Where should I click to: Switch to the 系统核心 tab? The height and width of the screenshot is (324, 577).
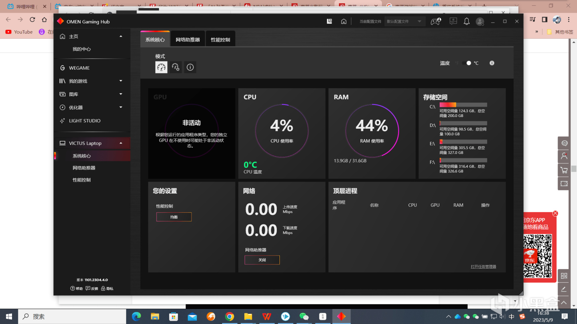[155, 39]
